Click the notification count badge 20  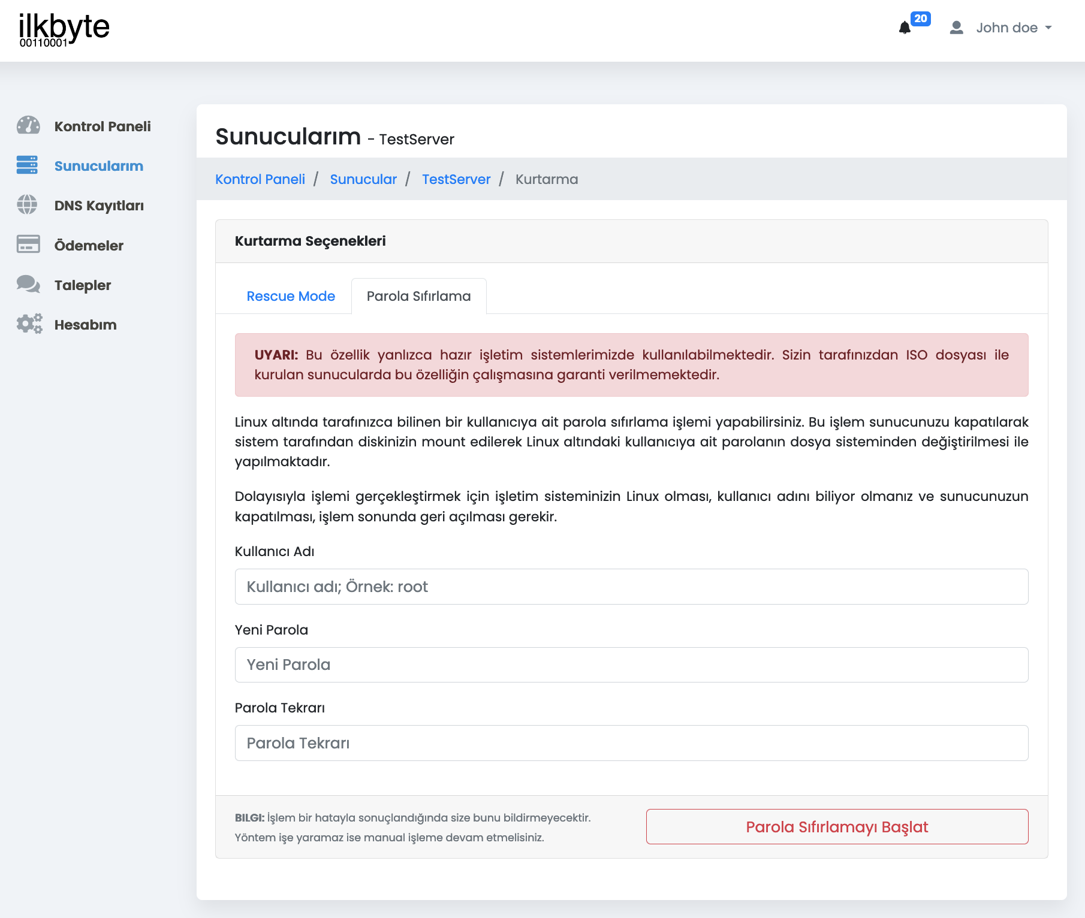(920, 19)
